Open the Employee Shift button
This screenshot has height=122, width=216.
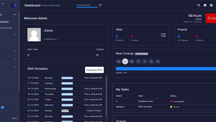click(94, 70)
